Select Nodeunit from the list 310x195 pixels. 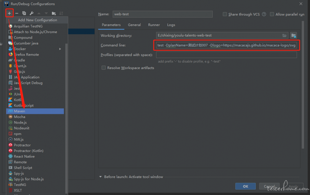[x=35, y=128]
